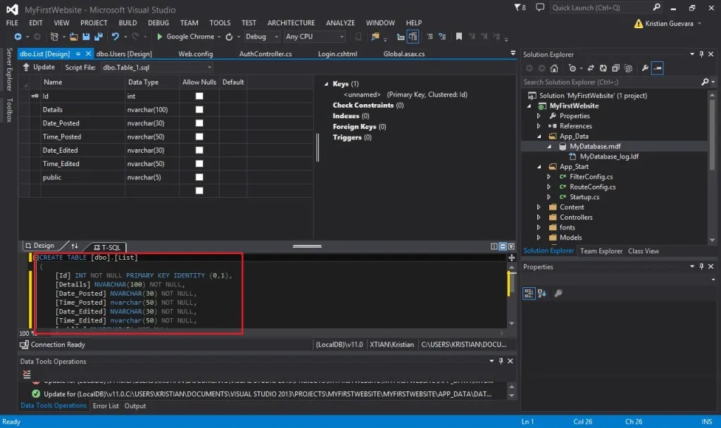This screenshot has height=428, width=721.
Task: Click the Save toolbar icon
Action: coord(86,37)
